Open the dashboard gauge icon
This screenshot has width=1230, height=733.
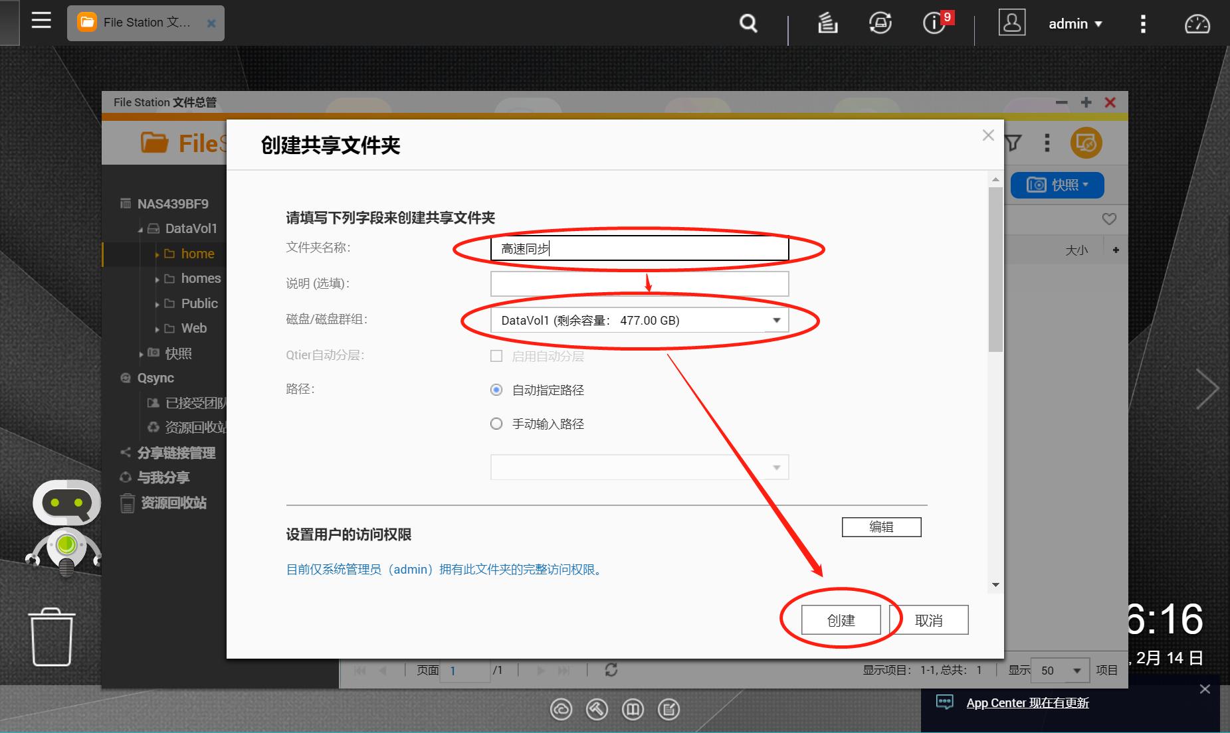point(1198,23)
